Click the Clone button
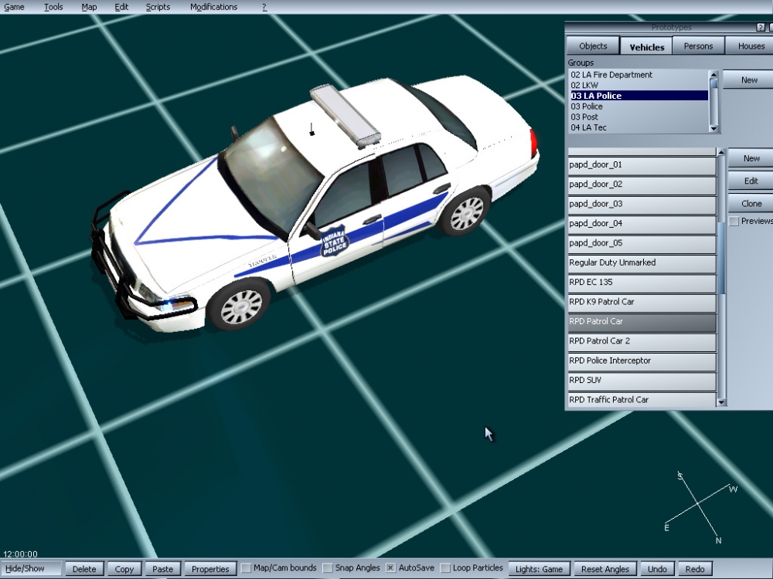 (x=751, y=203)
